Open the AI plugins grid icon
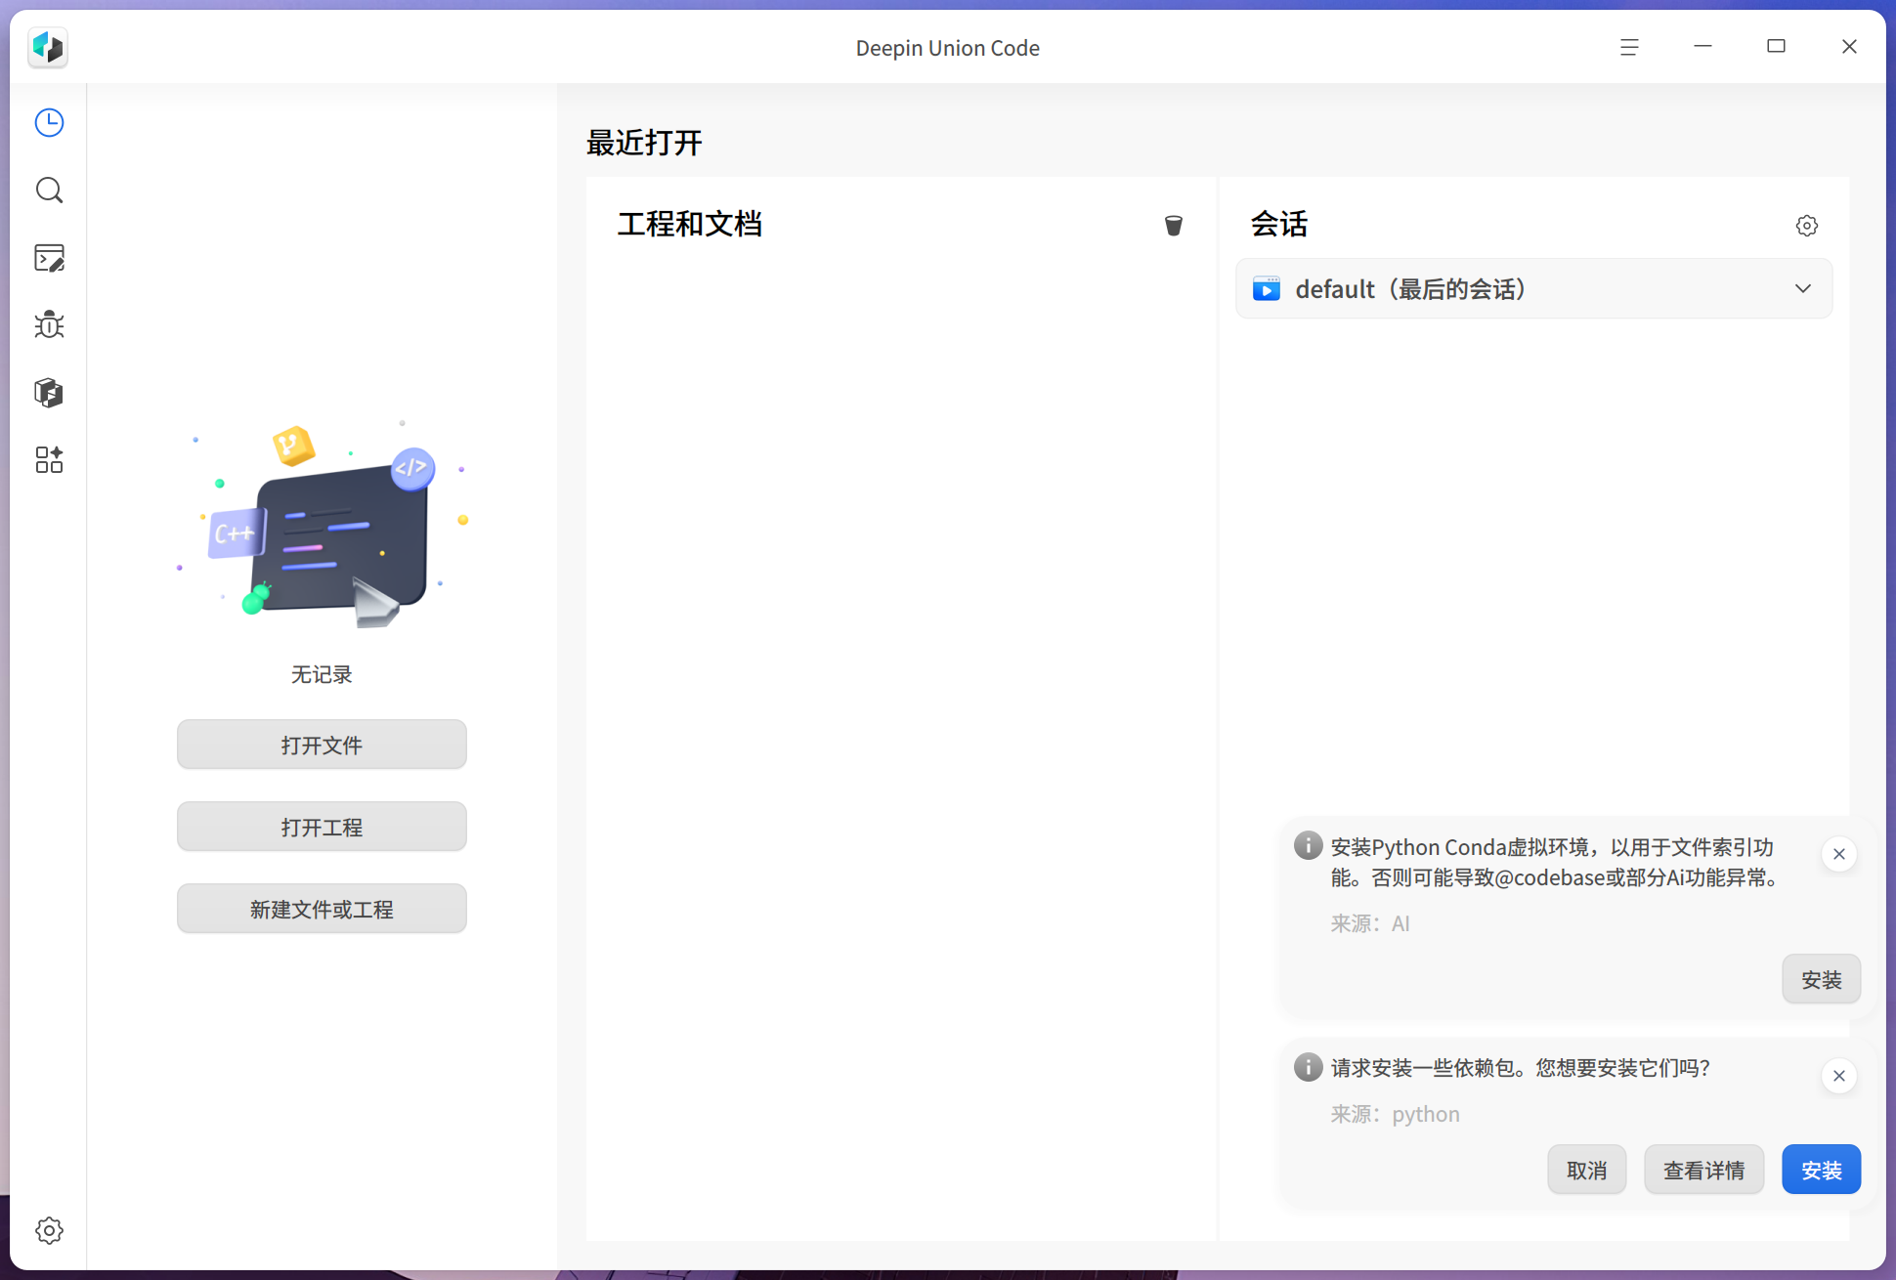This screenshot has height=1280, width=1896. (49, 460)
